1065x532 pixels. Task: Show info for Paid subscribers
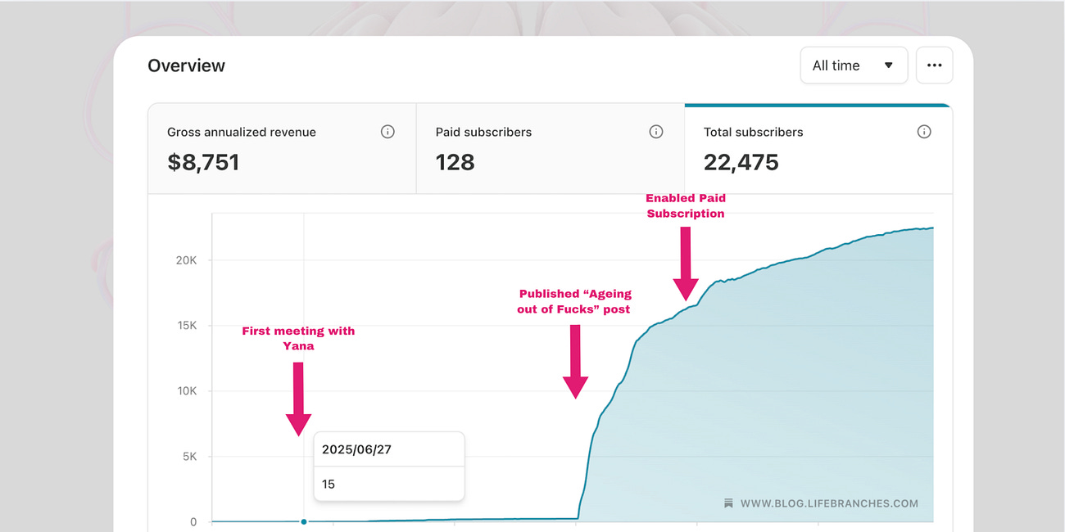click(656, 132)
